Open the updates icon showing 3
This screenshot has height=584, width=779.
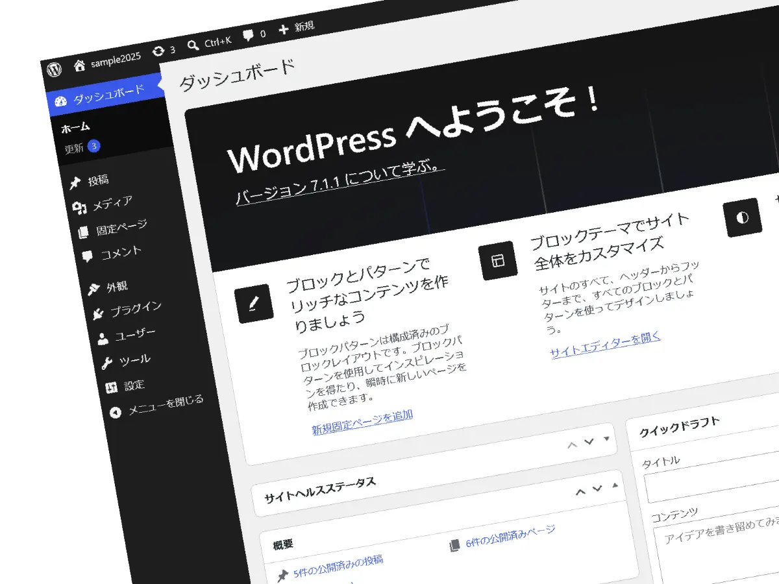[158, 52]
